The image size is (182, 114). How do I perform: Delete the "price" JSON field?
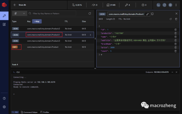click(175, 47)
